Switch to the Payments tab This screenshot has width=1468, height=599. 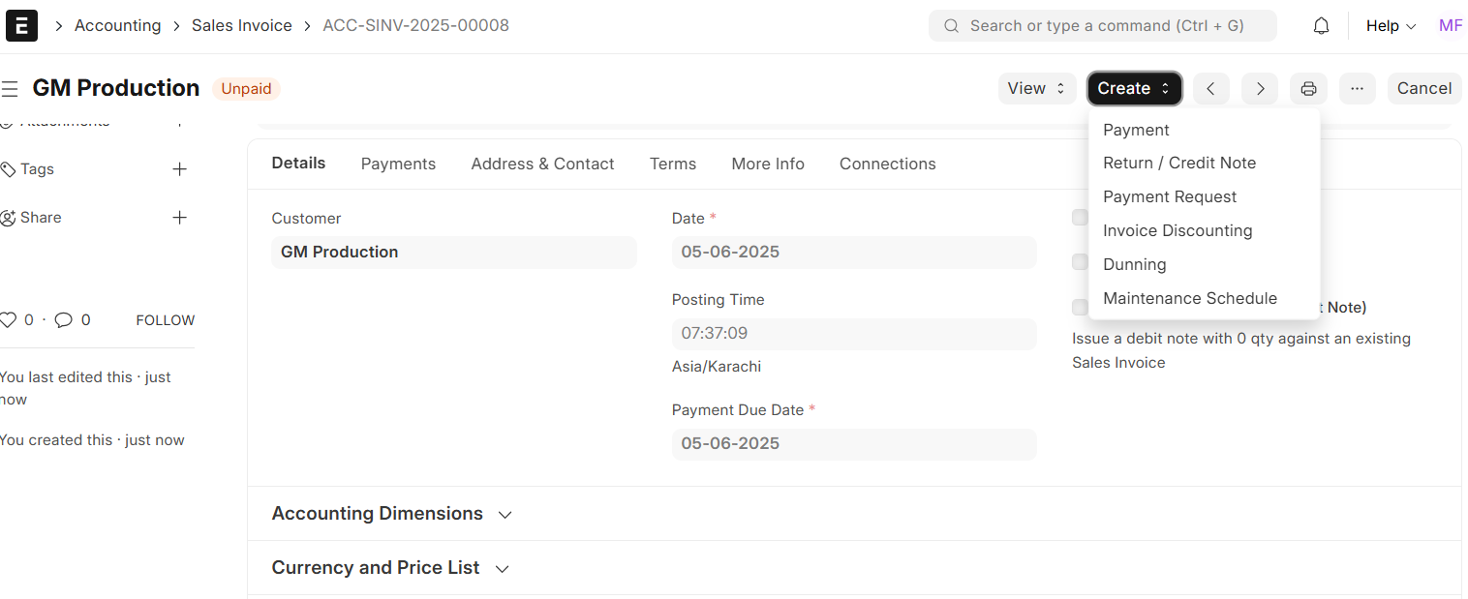[x=398, y=164]
